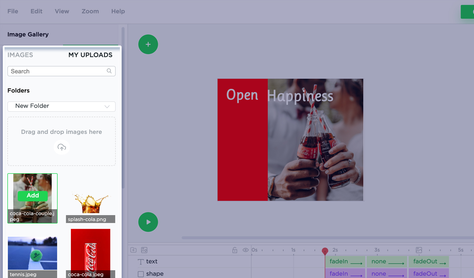This screenshot has height=278, width=474.
Task: Click the canvas horizontal scrollbar
Action: coord(328,238)
